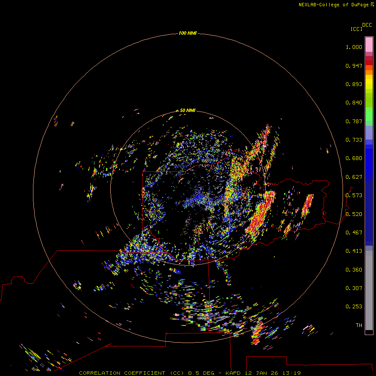Click the 0.787 scale value
This screenshot has width=376, height=376.
354,121
